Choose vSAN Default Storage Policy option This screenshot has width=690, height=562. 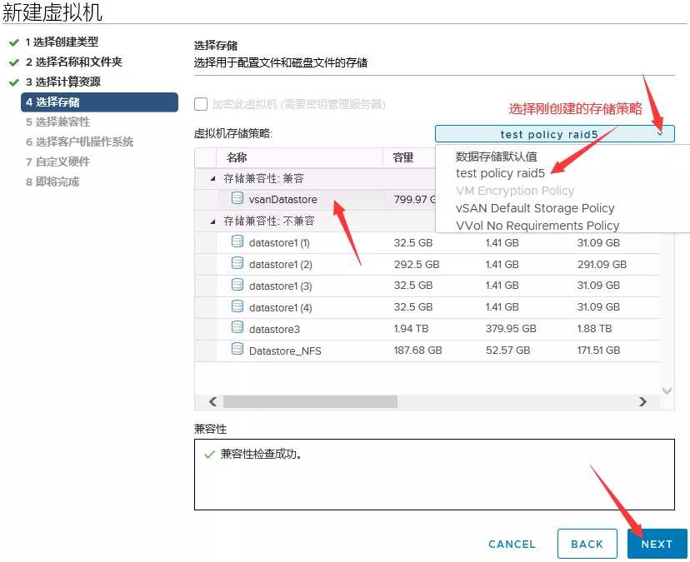[x=535, y=208]
